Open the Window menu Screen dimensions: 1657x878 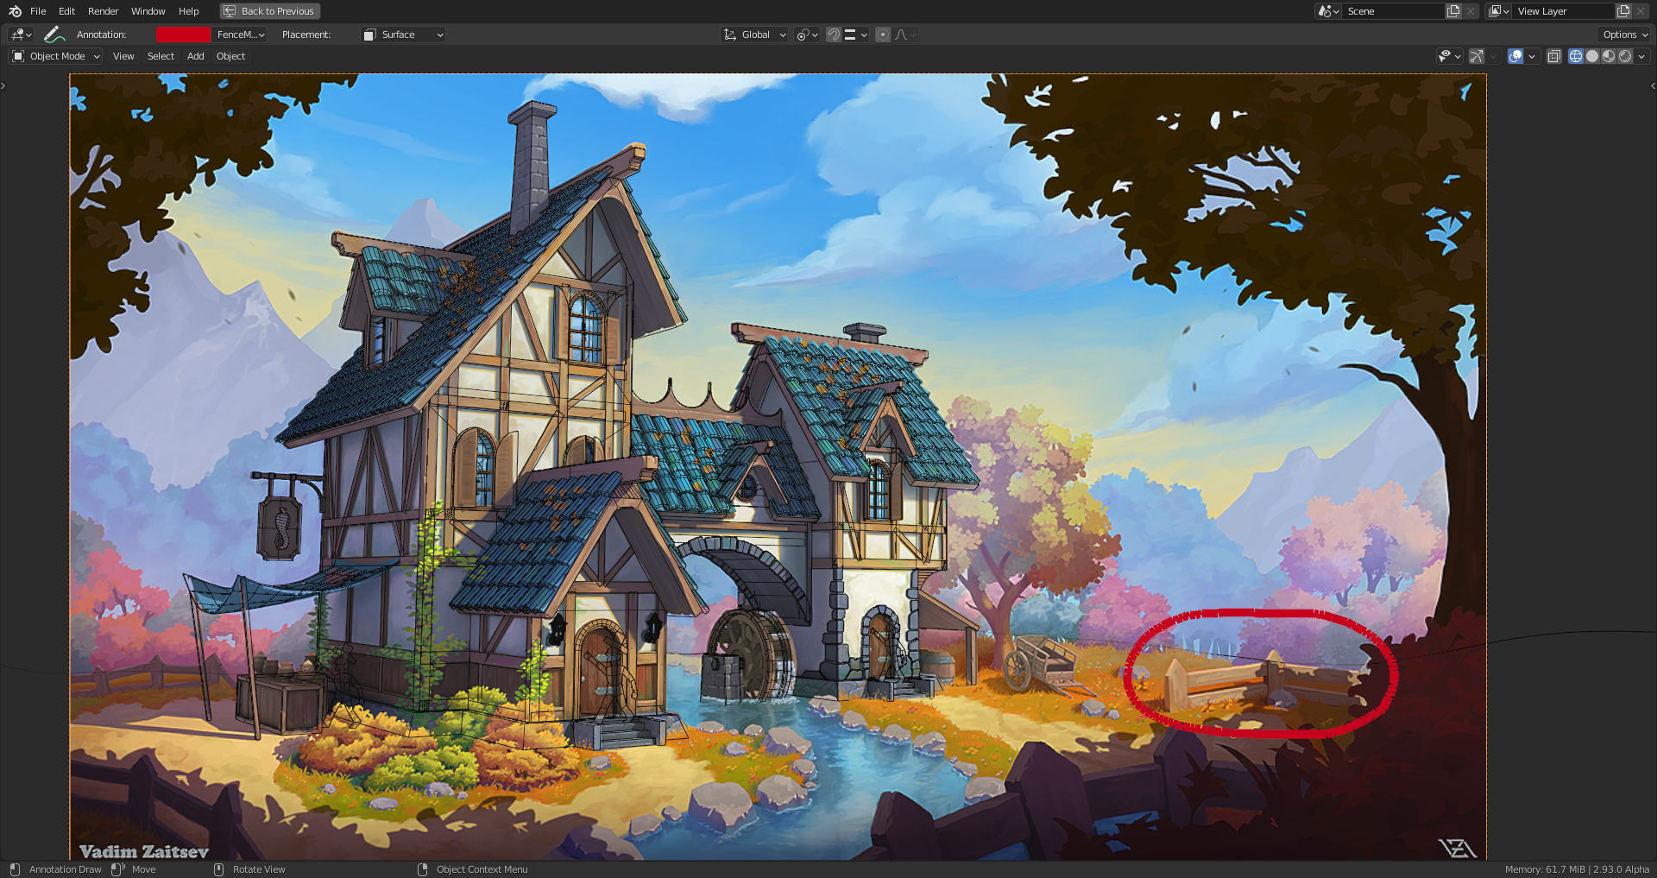(148, 11)
